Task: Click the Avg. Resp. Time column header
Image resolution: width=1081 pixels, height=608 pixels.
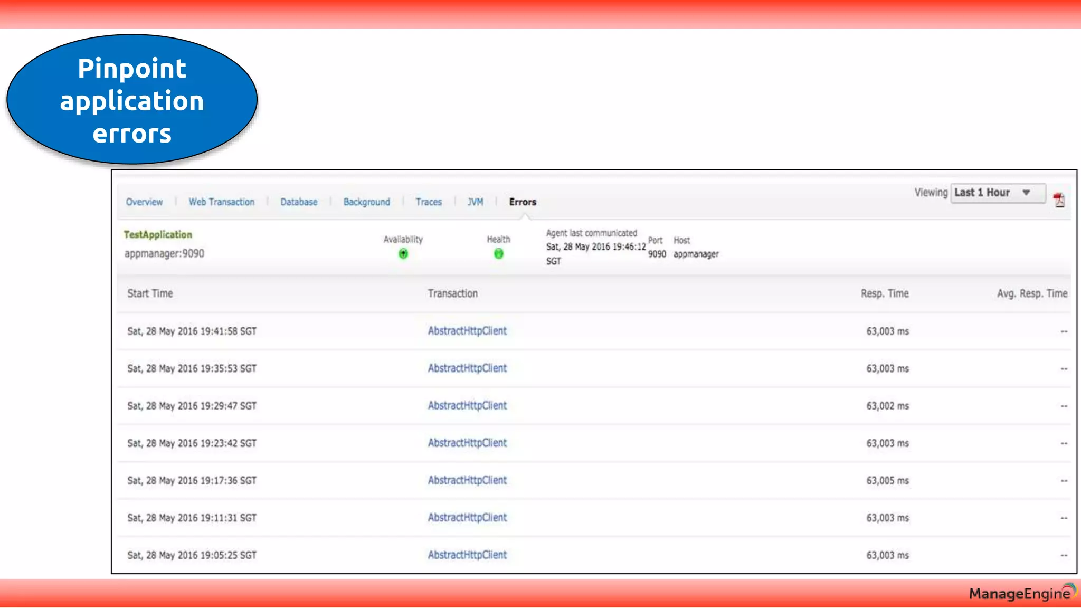Action: [x=1032, y=293]
